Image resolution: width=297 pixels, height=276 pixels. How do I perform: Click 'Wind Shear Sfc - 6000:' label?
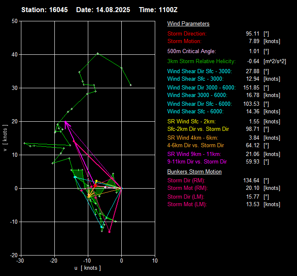195,112
